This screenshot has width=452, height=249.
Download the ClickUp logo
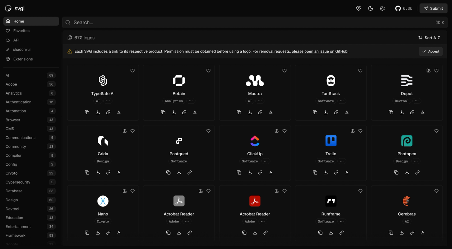point(250,172)
